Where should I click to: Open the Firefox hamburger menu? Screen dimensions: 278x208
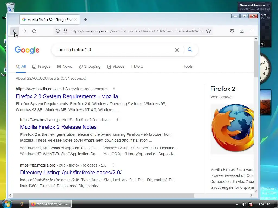pos(252,31)
